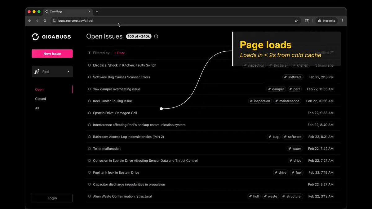The width and height of the screenshot is (372, 209).
Task: Click the inspection tag on Keel Cooler row
Action: tap(260, 101)
